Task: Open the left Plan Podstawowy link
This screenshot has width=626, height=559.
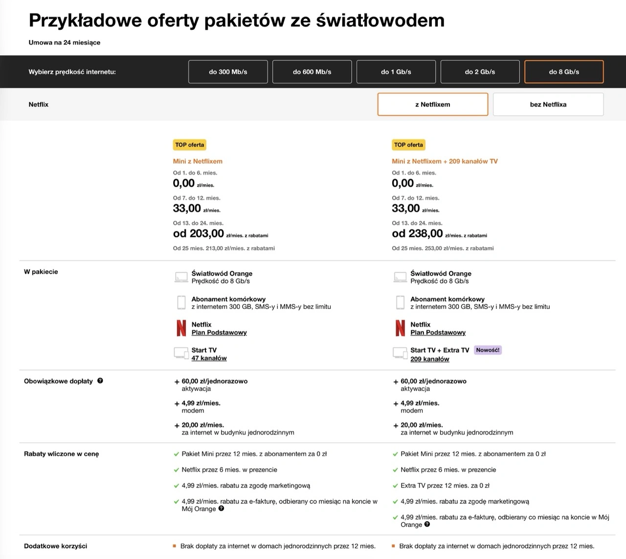Action: pos(219,333)
